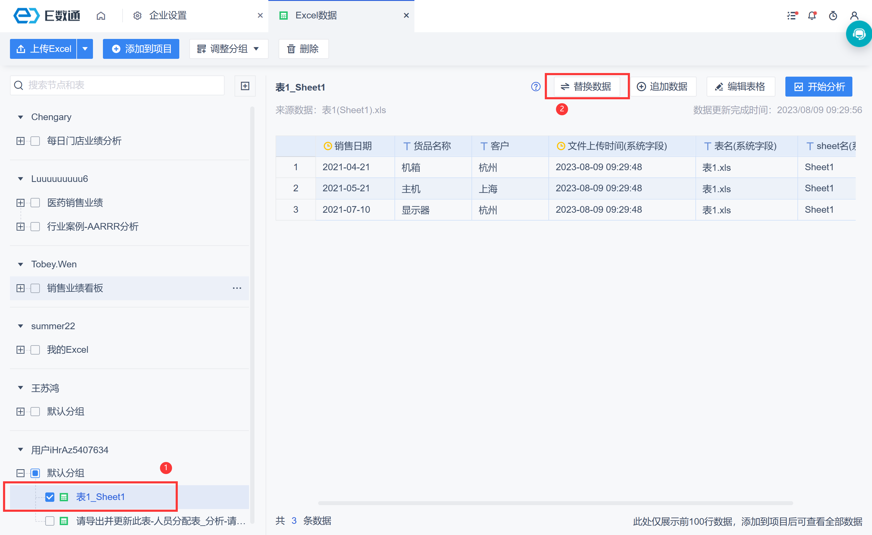
Task: Click the 开始分析 button
Action: [x=818, y=87]
